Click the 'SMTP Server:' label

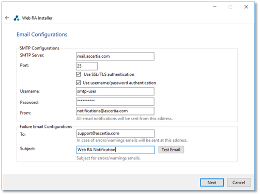[32, 55]
